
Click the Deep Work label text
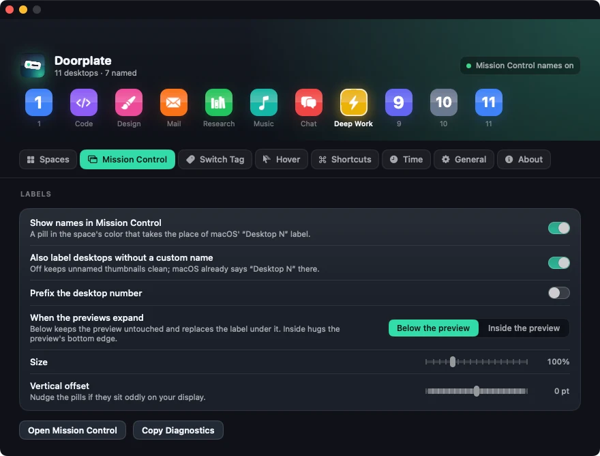click(x=353, y=124)
